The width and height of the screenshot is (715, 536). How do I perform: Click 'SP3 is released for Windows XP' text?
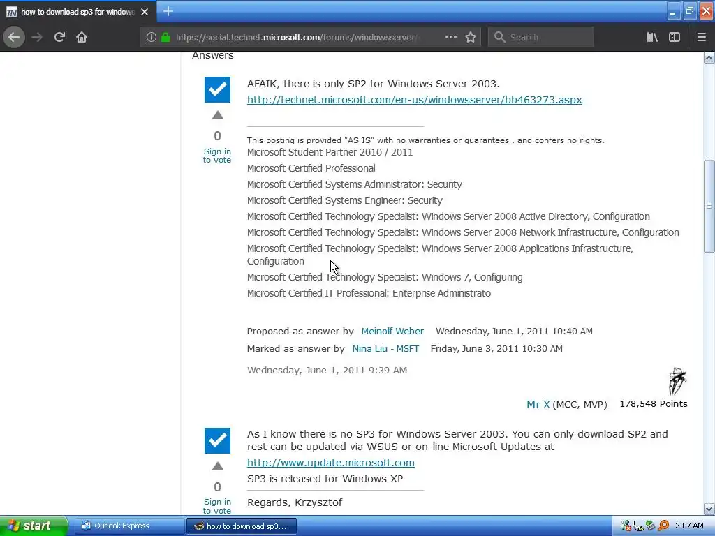coord(325,479)
